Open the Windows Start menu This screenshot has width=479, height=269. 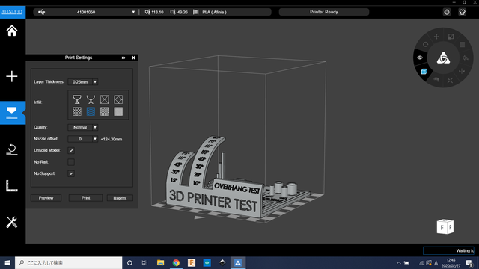click(x=7, y=262)
